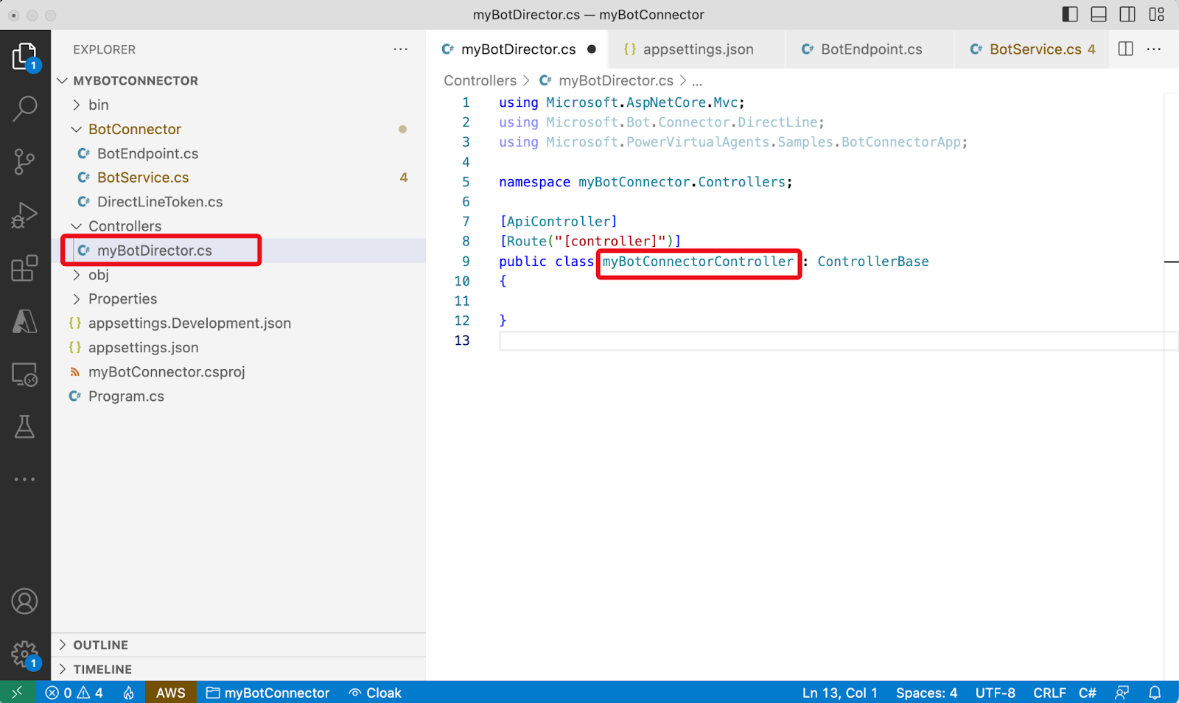Screen dimensions: 1179x703
Task: Open editor more actions menu
Action: (1154, 49)
